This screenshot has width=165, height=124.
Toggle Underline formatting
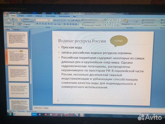point(43,24)
